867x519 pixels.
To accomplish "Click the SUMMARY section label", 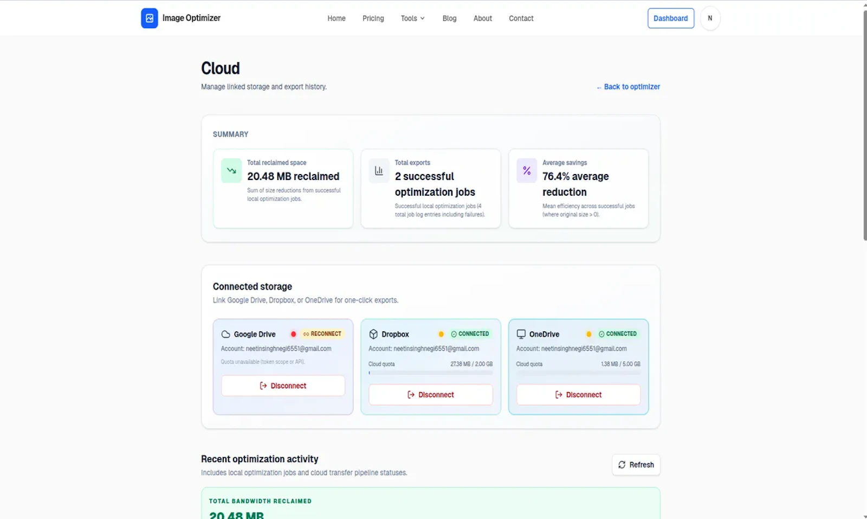I will point(230,134).
